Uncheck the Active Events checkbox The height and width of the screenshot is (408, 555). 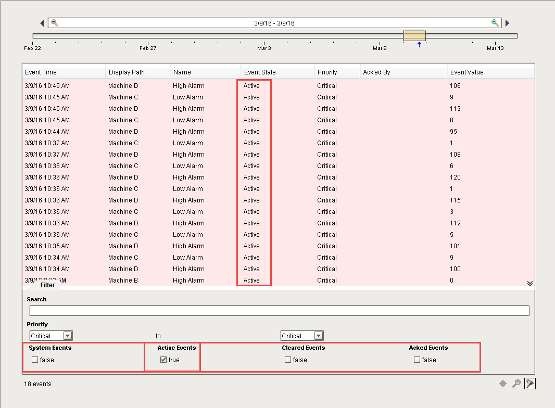click(163, 360)
